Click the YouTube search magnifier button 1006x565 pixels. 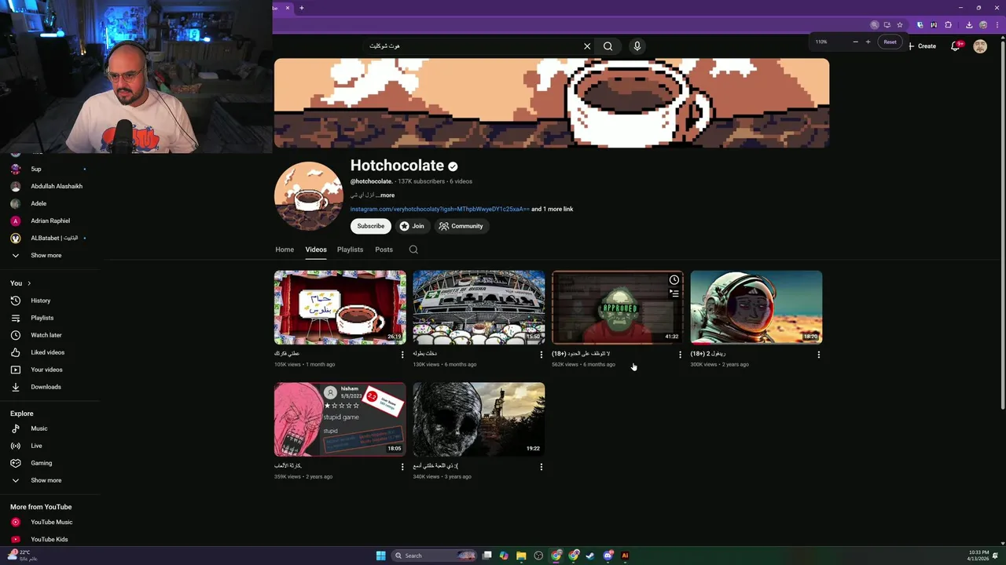click(608, 46)
